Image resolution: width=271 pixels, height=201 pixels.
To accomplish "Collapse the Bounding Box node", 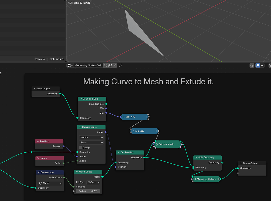I will click(81, 99).
